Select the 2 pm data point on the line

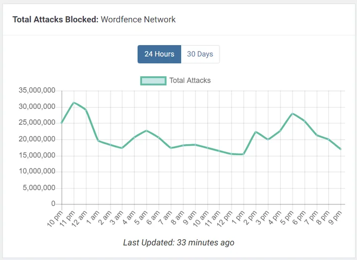point(255,132)
